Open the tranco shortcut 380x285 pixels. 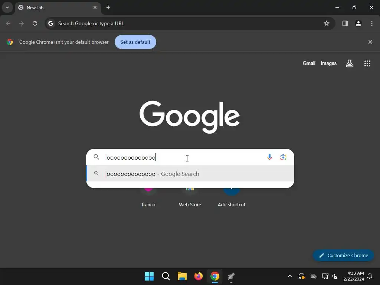148,199
